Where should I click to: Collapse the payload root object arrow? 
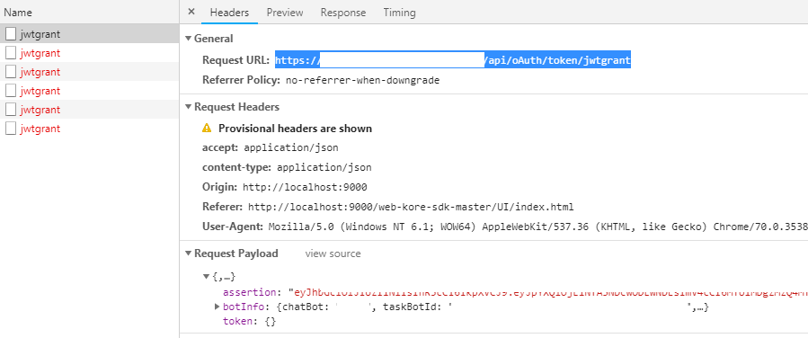pos(207,277)
